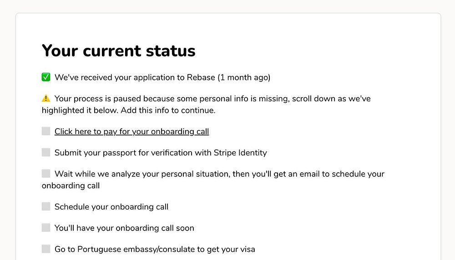Screen dimensions: 455x260
Task: Click the Wait while we analyze step text
Action: point(213,180)
